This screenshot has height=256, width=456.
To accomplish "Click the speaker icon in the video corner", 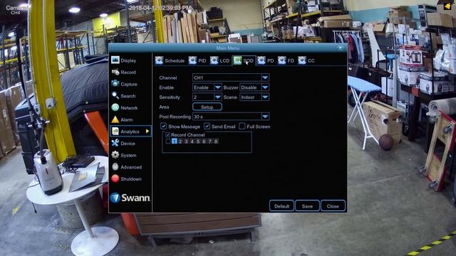I will (x=447, y=6).
